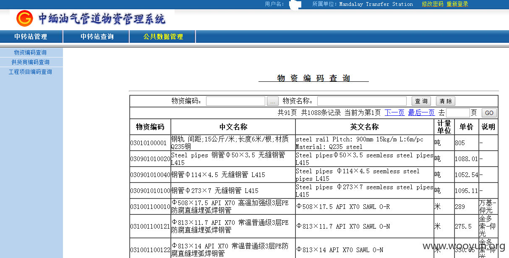Open 中转站查询 menu tab

coord(97,36)
